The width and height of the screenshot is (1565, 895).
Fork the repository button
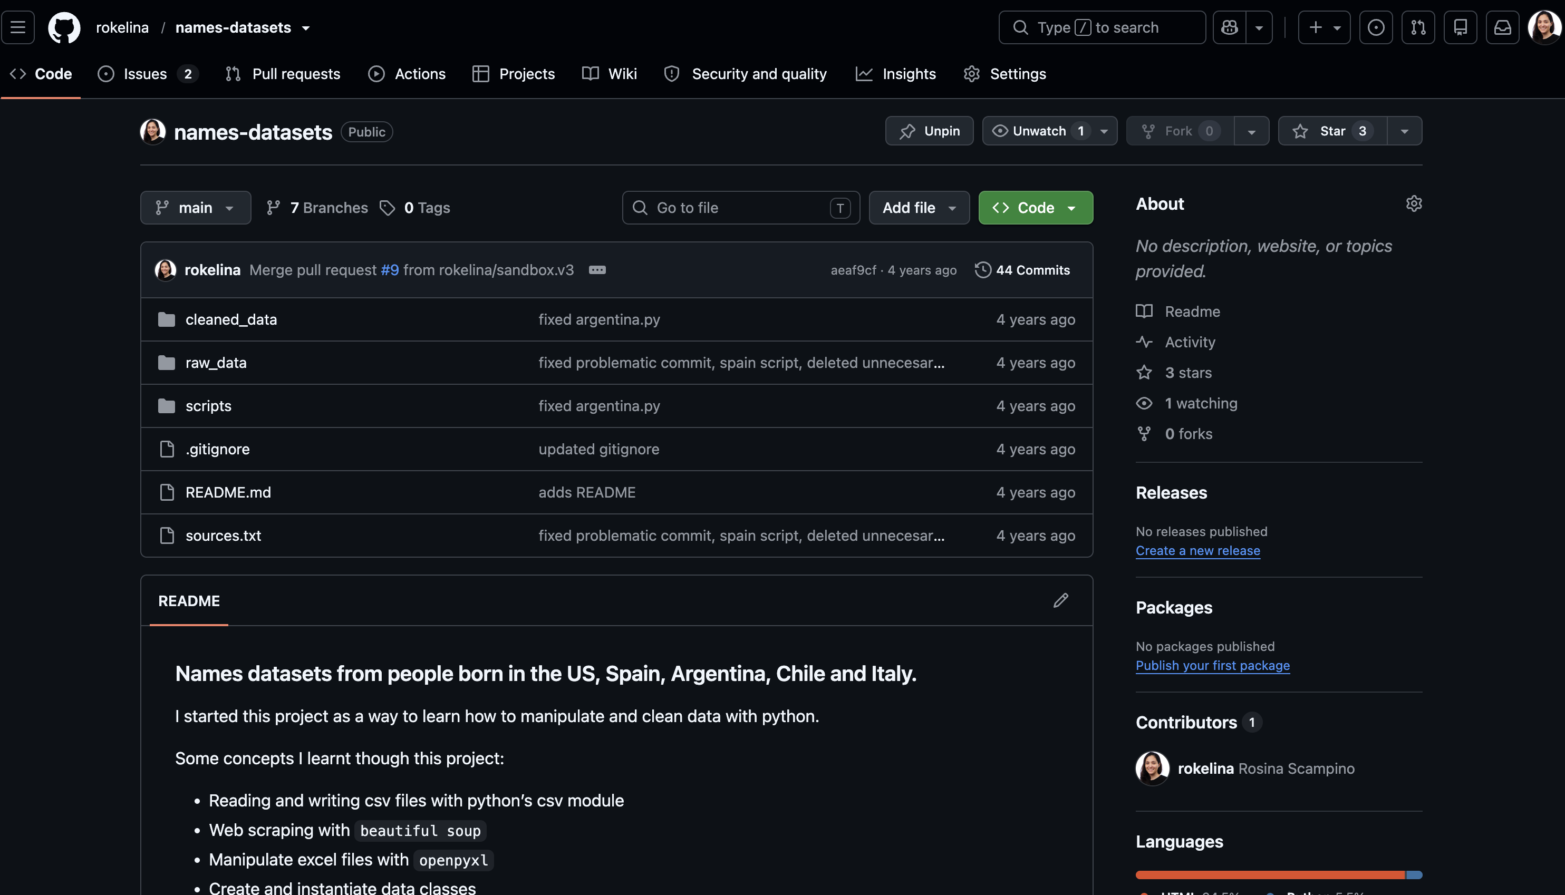pyautogui.click(x=1181, y=131)
